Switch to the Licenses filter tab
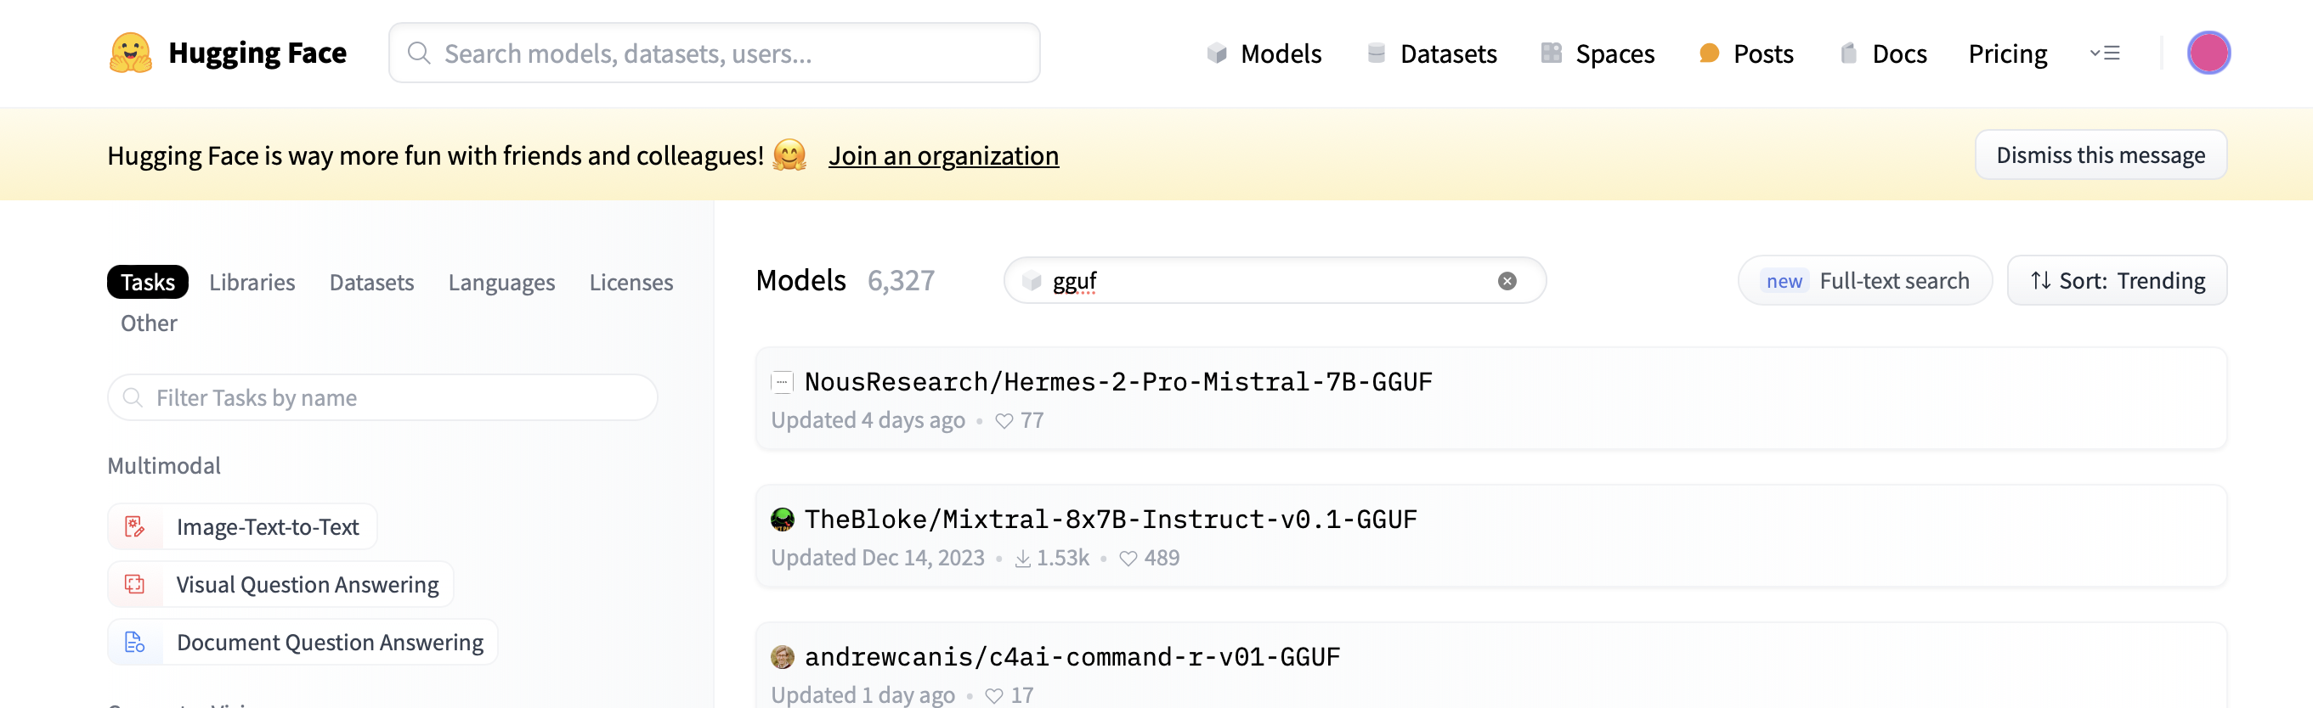2313x708 pixels. pyautogui.click(x=631, y=282)
